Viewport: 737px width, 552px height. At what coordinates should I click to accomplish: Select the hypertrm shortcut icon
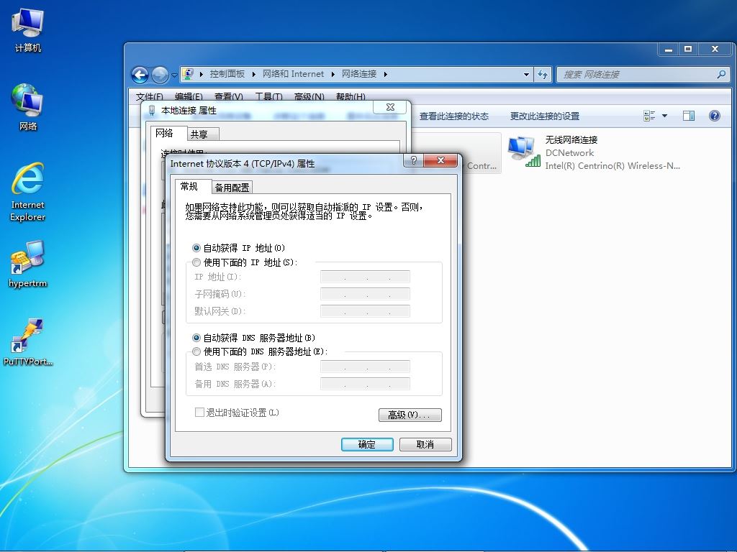(28, 257)
